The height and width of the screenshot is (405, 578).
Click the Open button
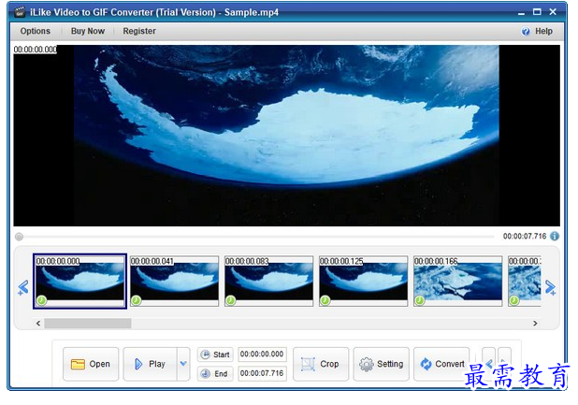[x=91, y=364]
